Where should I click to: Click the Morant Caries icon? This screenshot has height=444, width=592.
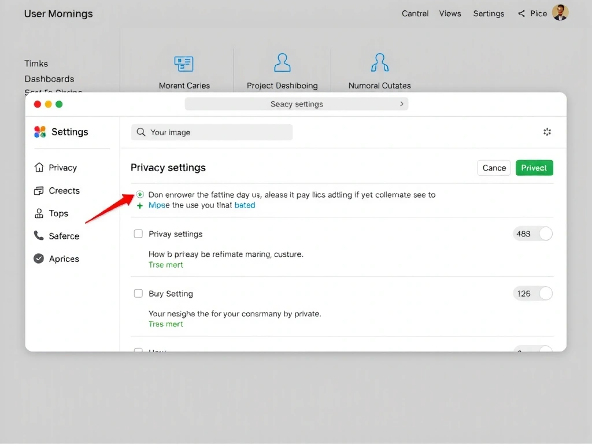click(184, 63)
